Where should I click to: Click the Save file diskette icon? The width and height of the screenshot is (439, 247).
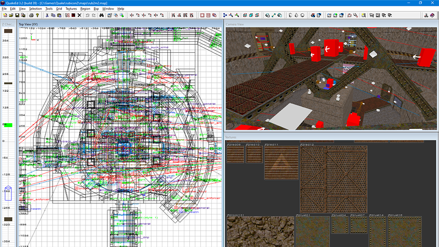pos(17,15)
